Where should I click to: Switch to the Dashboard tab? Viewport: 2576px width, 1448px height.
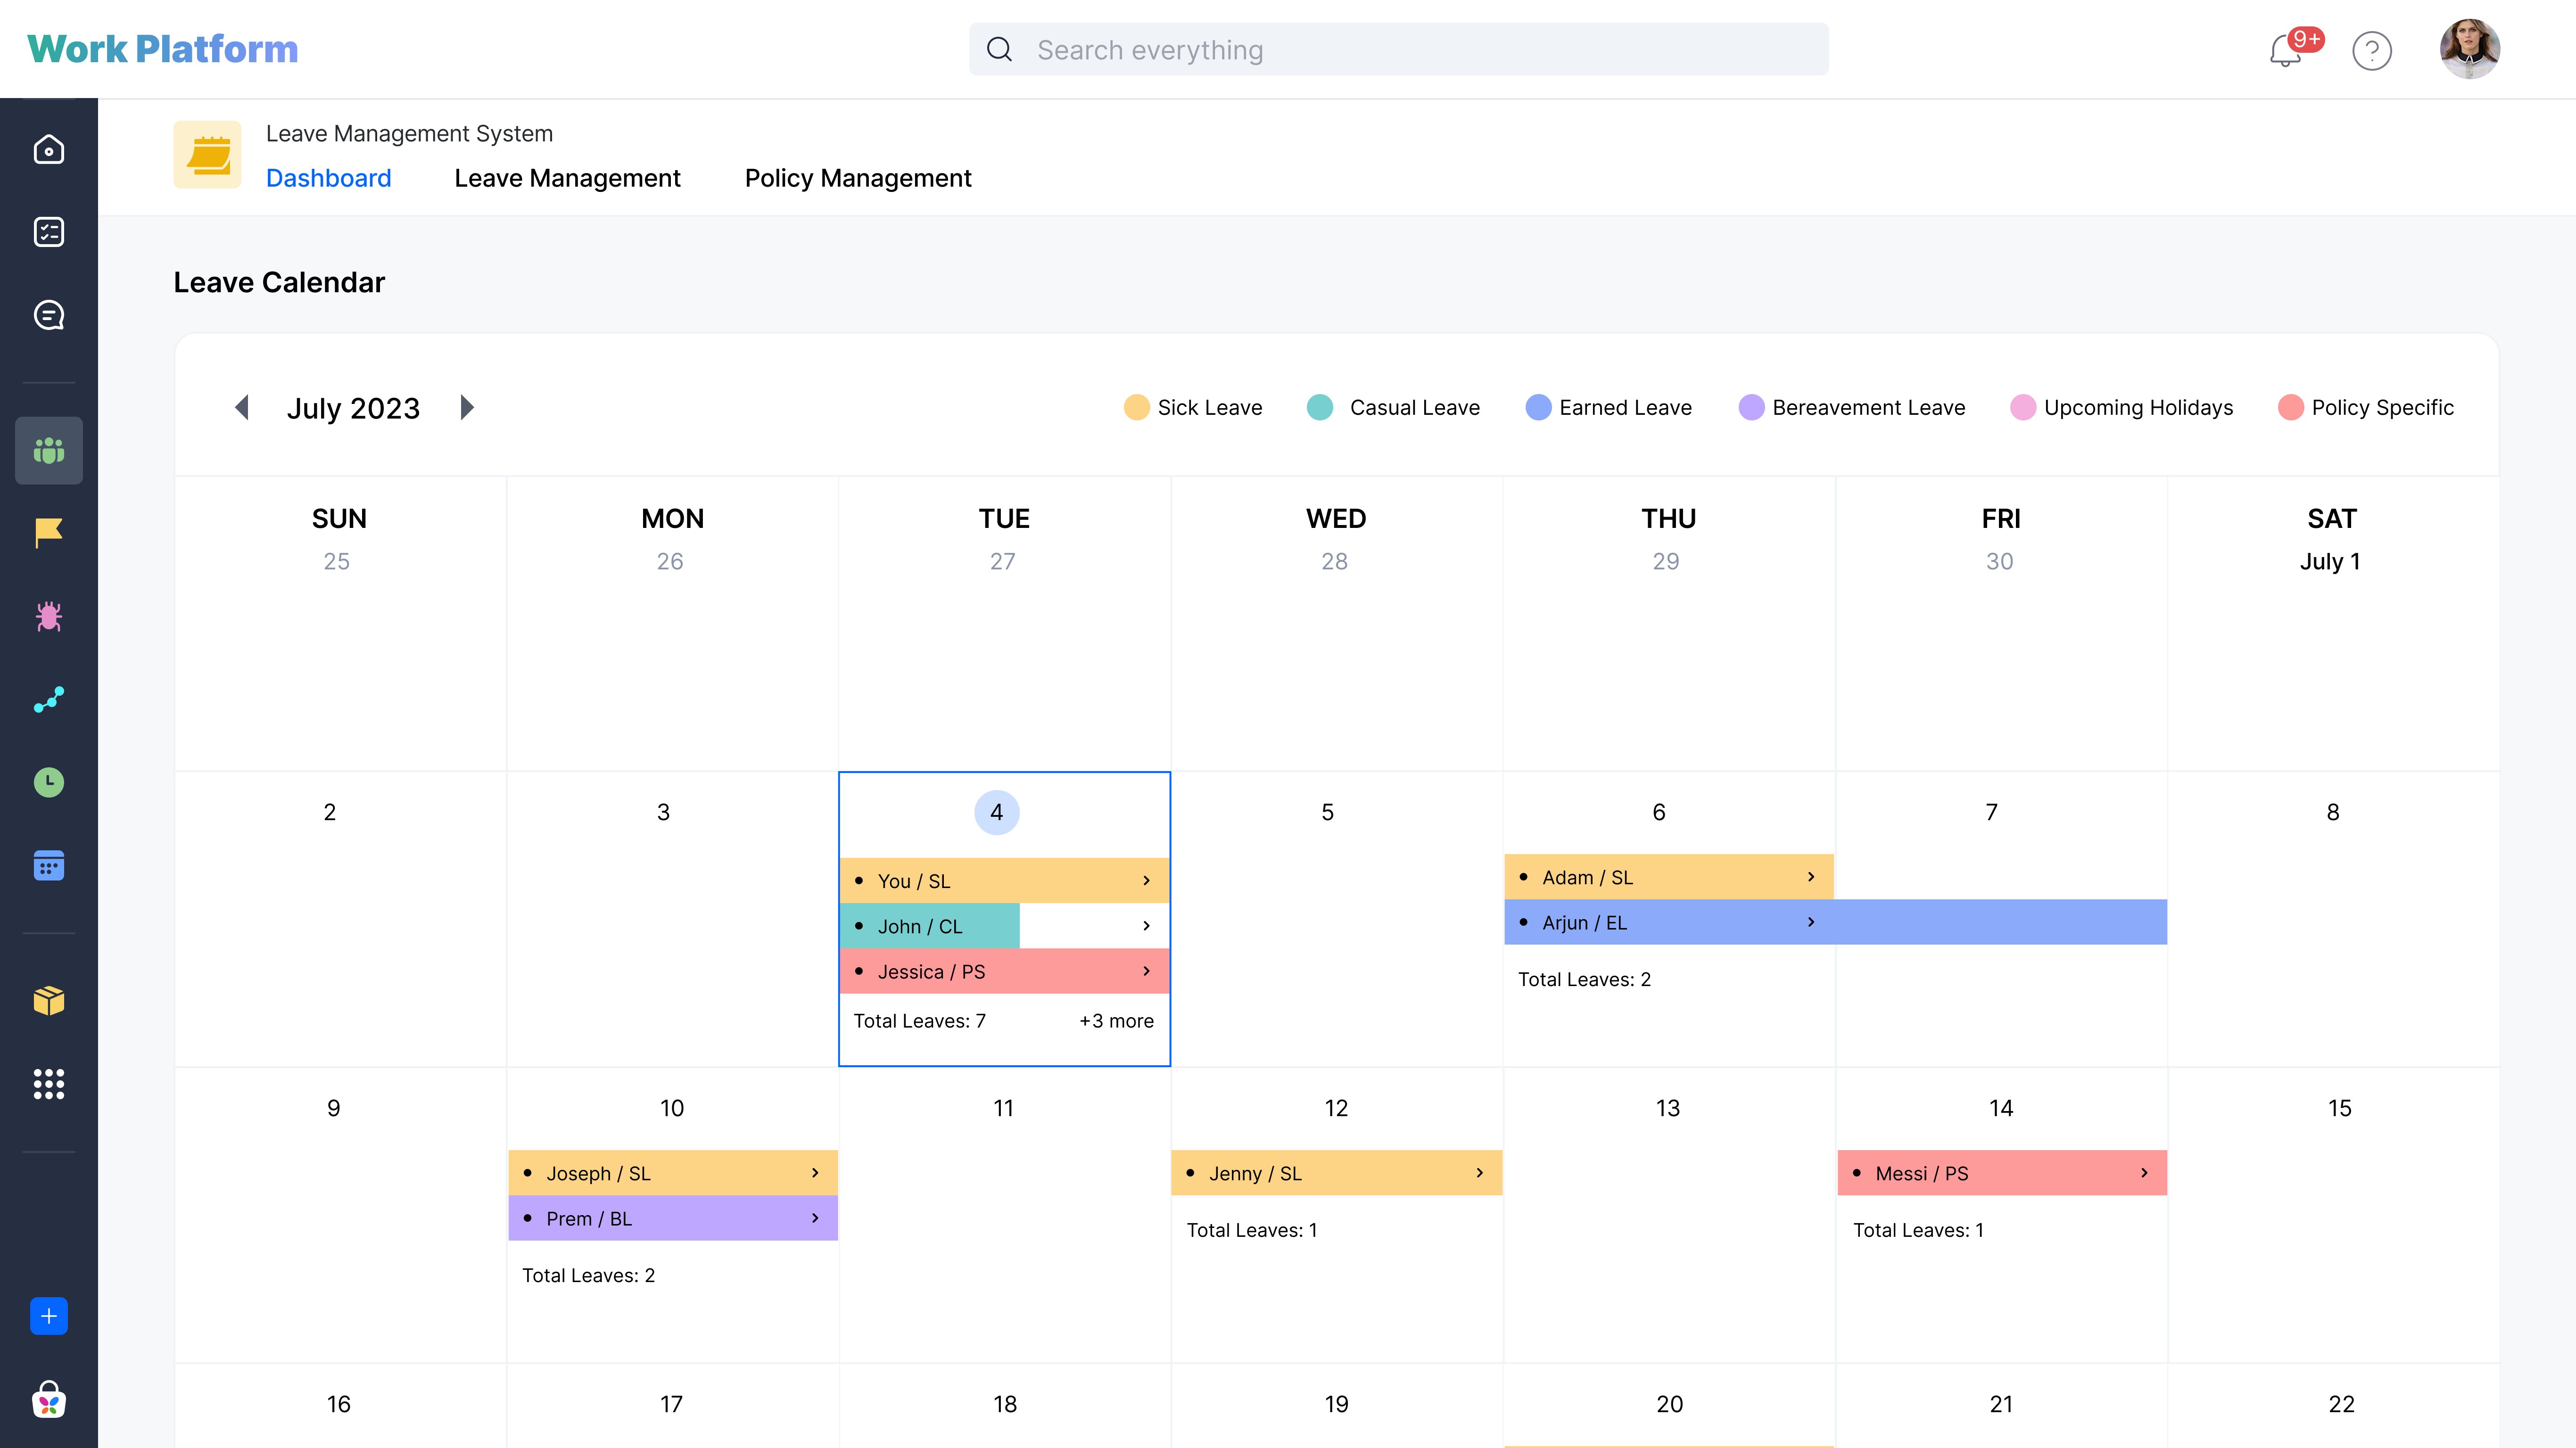coord(328,178)
